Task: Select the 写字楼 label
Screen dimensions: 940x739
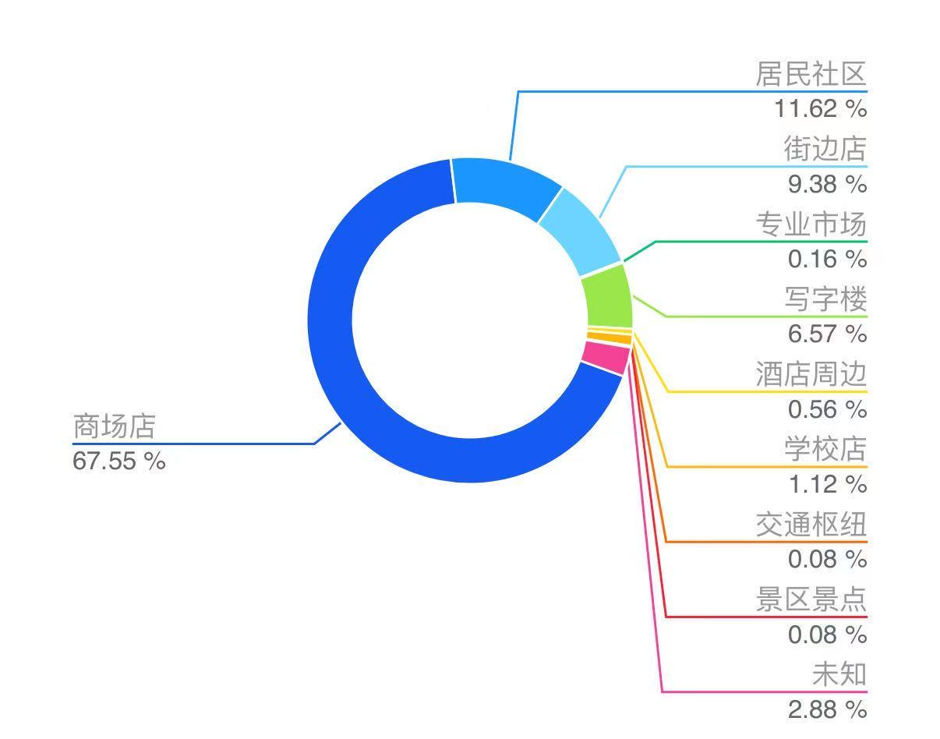Action: (825, 299)
